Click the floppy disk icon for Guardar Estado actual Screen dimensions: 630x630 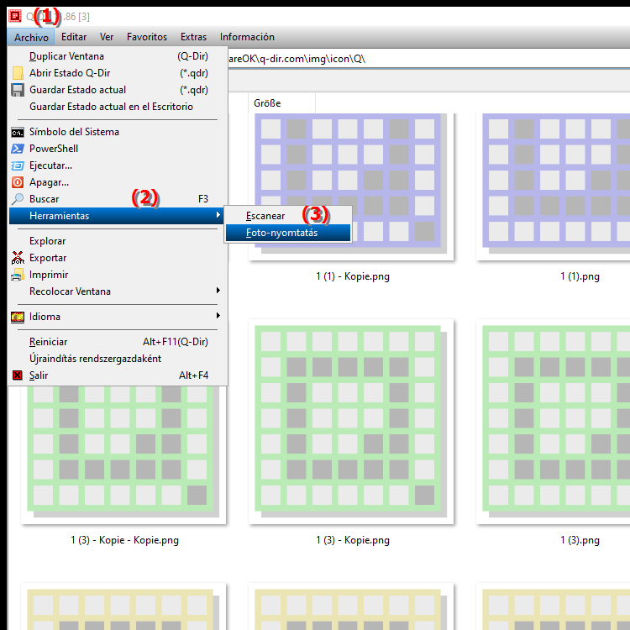[18, 90]
